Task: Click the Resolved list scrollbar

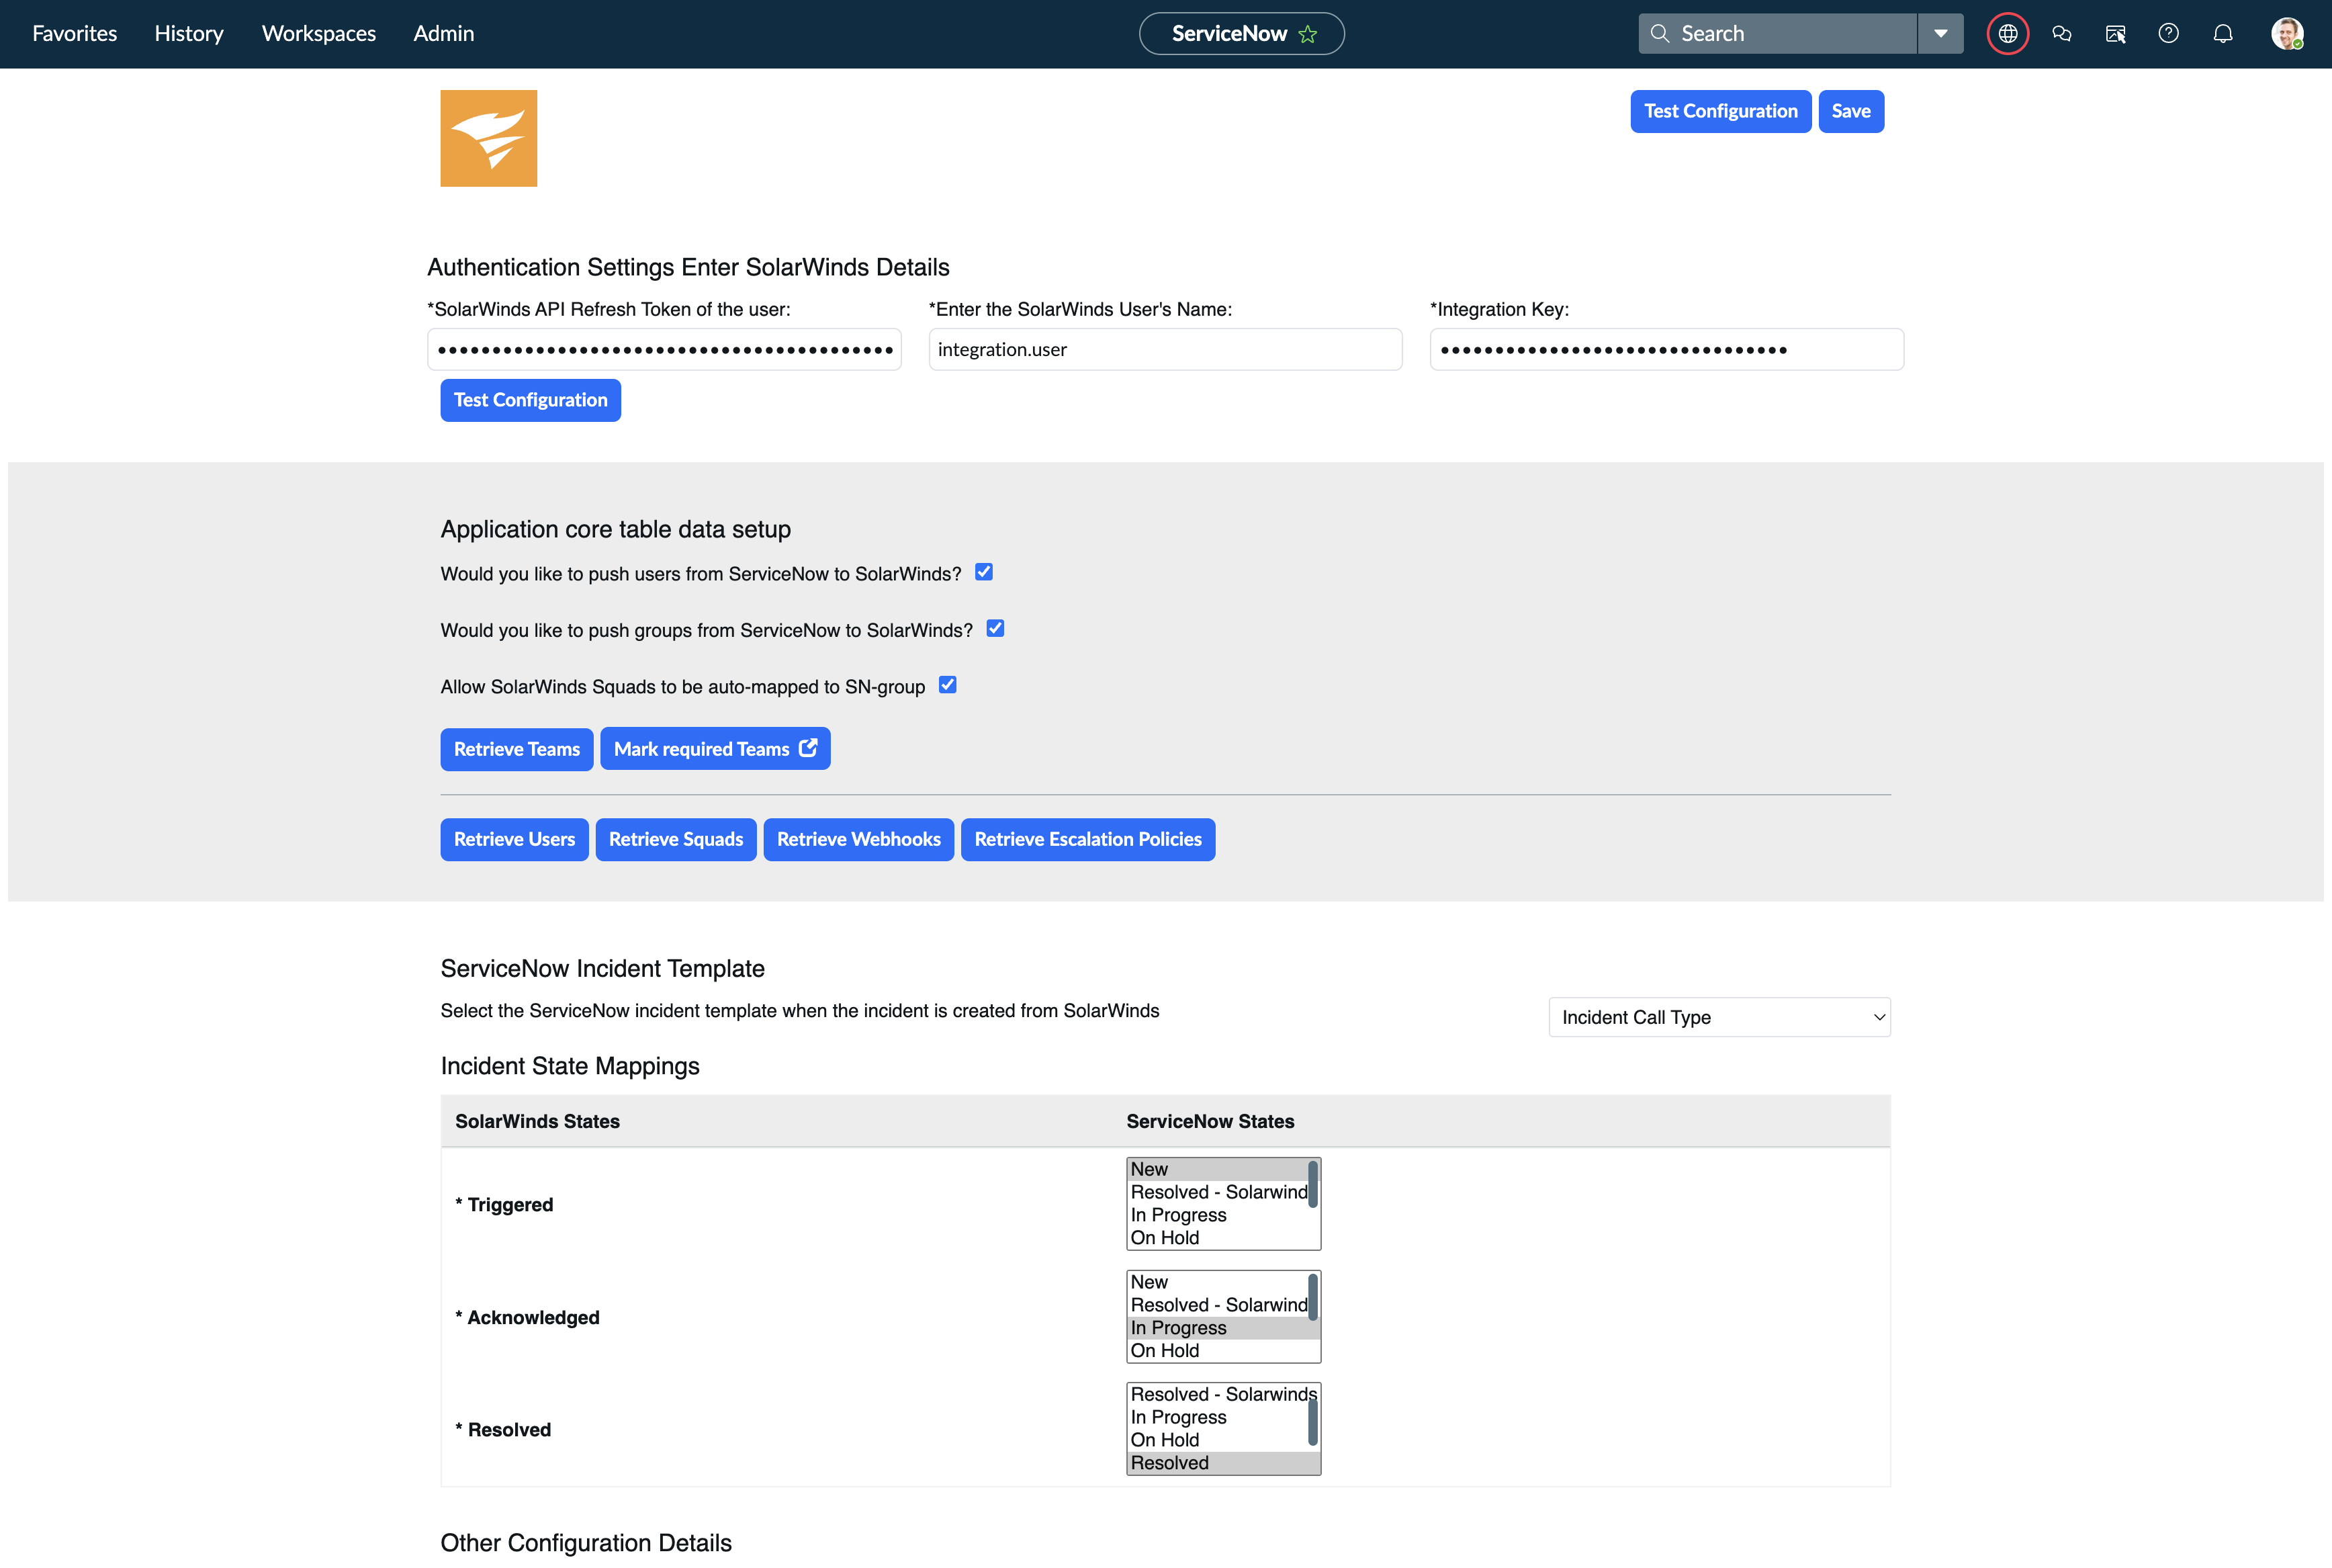Action: pos(1314,1422)
